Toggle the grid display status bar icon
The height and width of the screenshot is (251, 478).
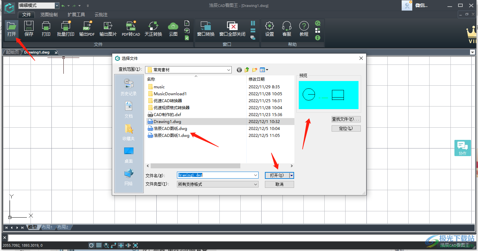[99, 245]
